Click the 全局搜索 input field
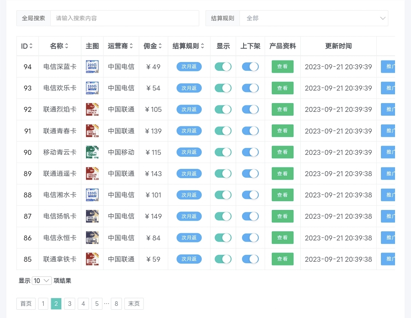The height and width of the screenshot is (318, 411). click(124, 18)
